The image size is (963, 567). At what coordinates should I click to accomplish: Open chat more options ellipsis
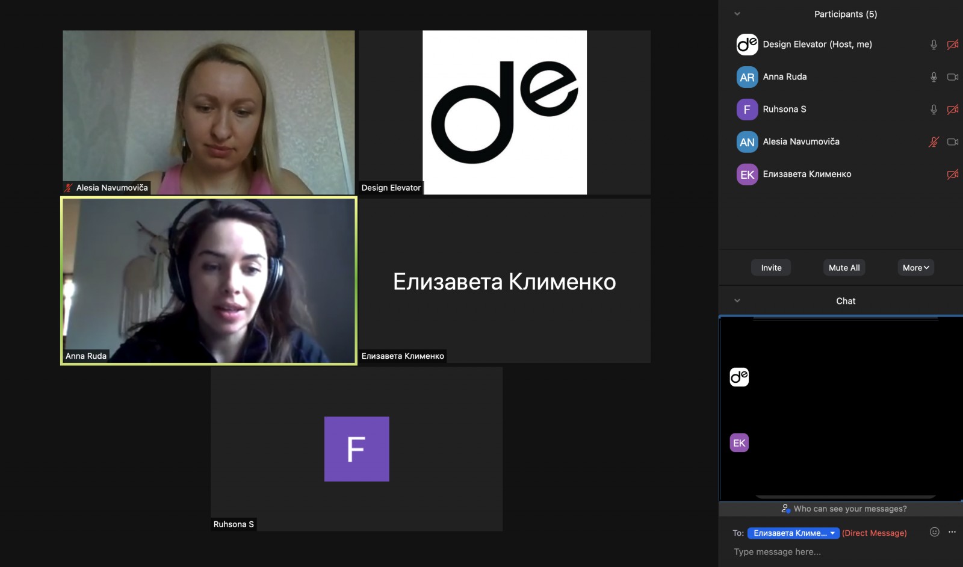[952, 532]
